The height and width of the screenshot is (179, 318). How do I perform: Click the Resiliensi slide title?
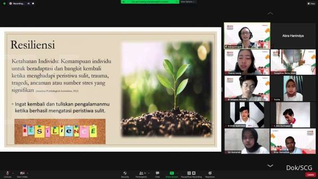[x=33, y=45]
